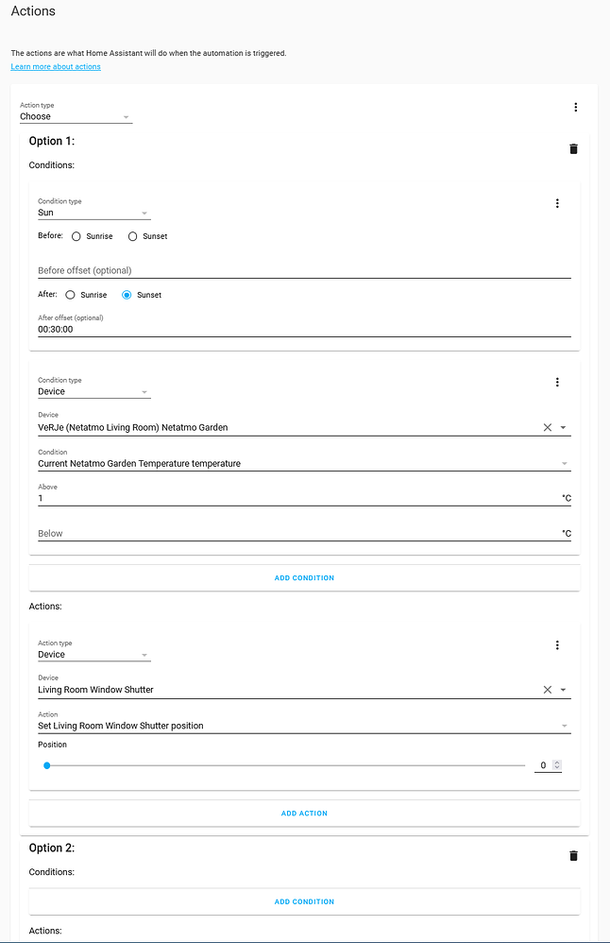The width and height of the screenshot is (610, 943).
Task: Open the Current Netatmo Garden Temperature condition dropdown
Action: coord(302,463)
